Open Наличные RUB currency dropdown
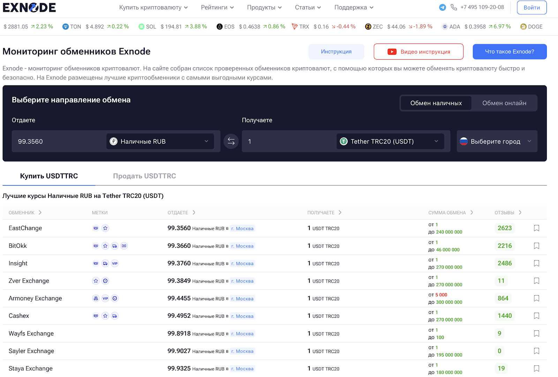558x377 pixels. (160, 141)
